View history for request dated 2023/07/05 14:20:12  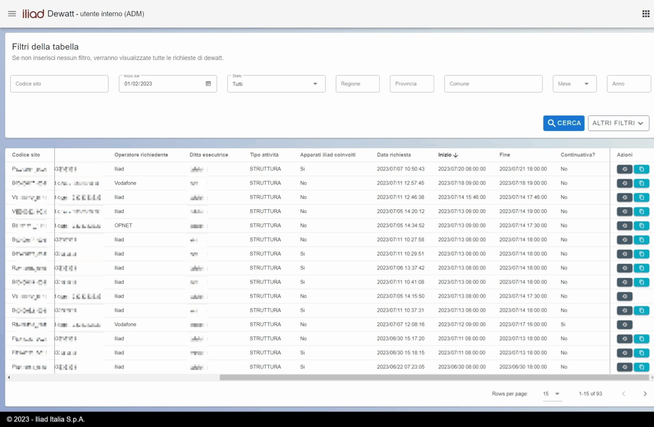pyautogui.click(x=625, y=211)
